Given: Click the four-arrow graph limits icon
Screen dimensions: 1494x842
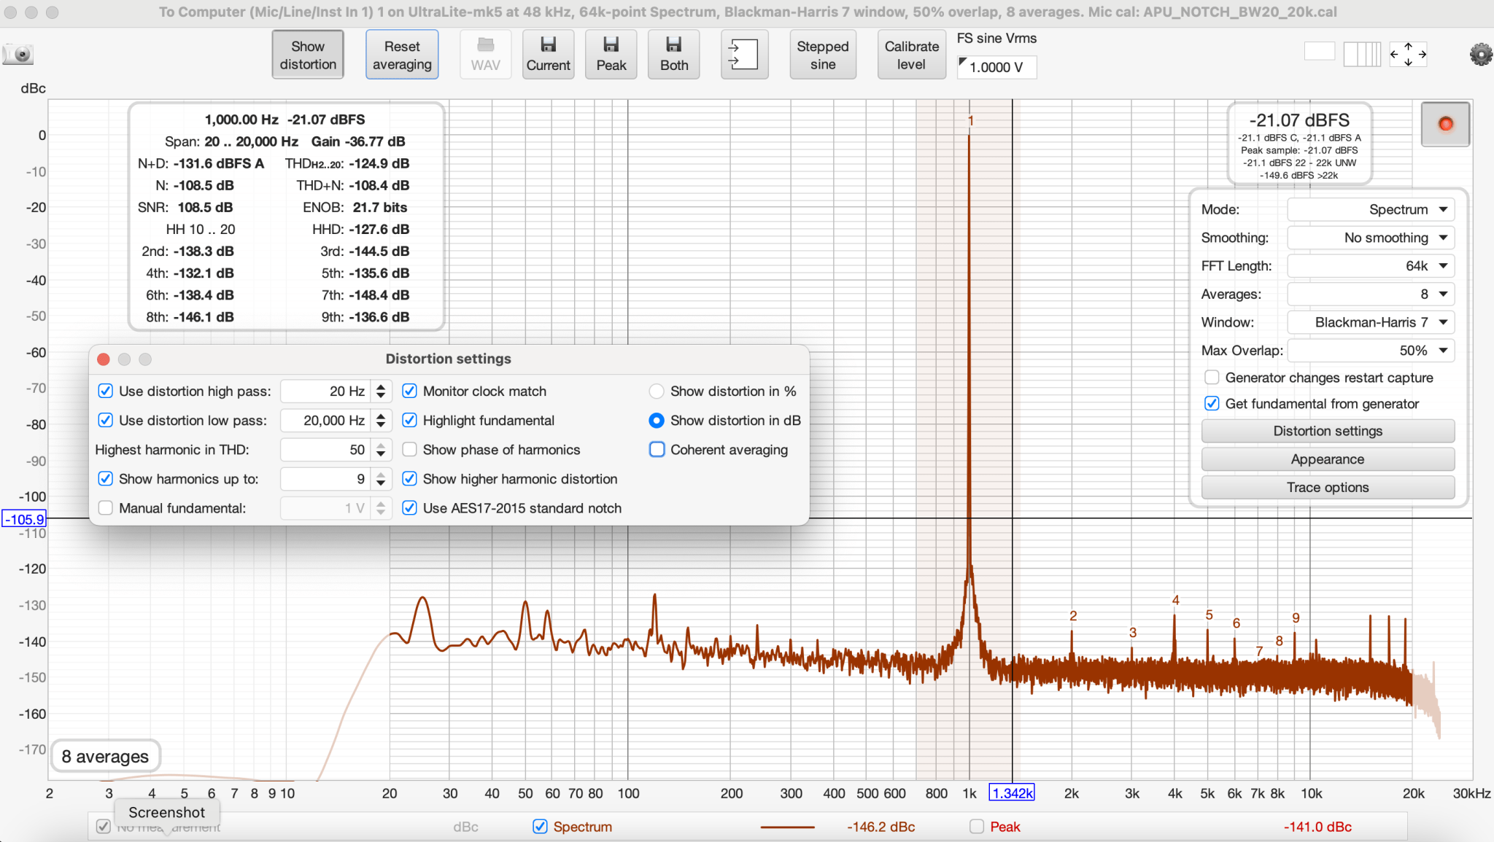Looking at the screenshot, I should (1408, 54).
